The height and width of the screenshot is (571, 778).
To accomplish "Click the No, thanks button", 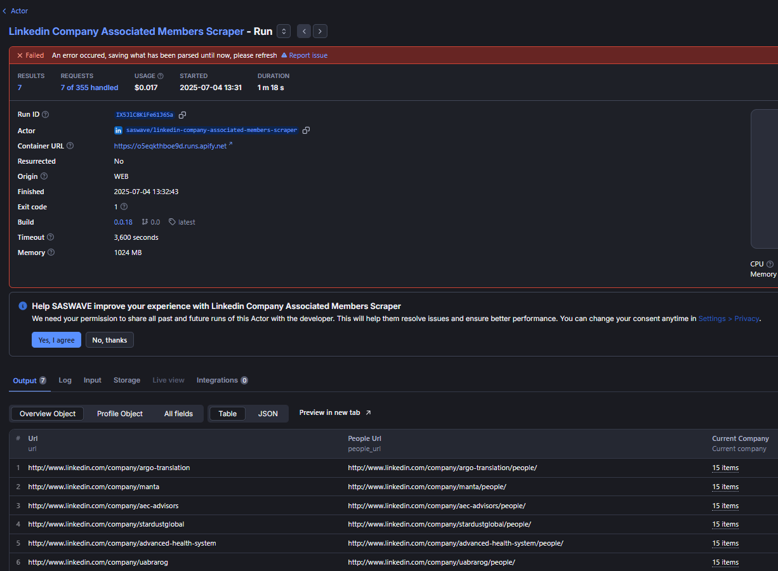I will pyautogui.click(x=110, y=340).
